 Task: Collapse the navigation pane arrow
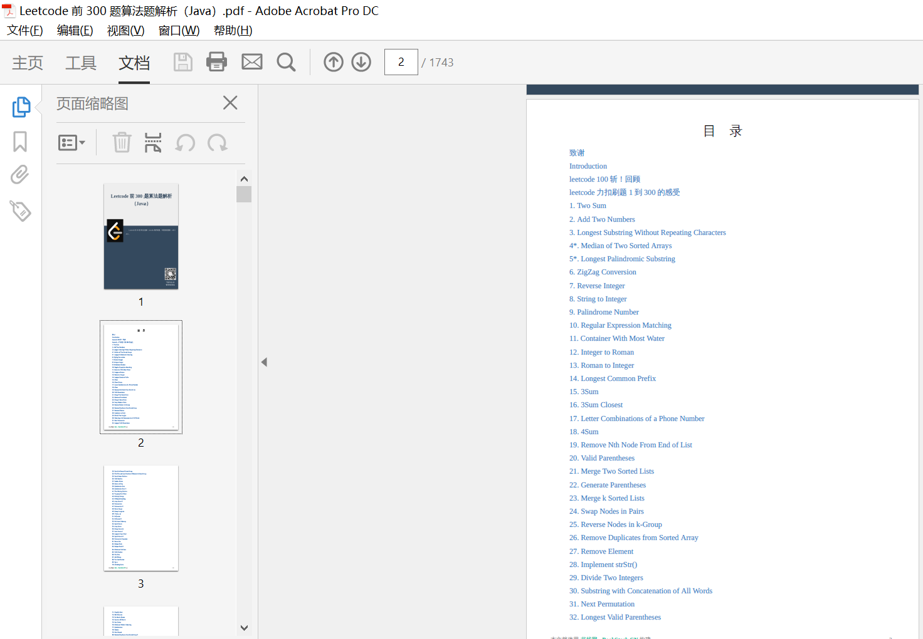(264, 362)
